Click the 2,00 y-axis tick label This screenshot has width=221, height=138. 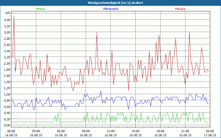pos(7,63)
